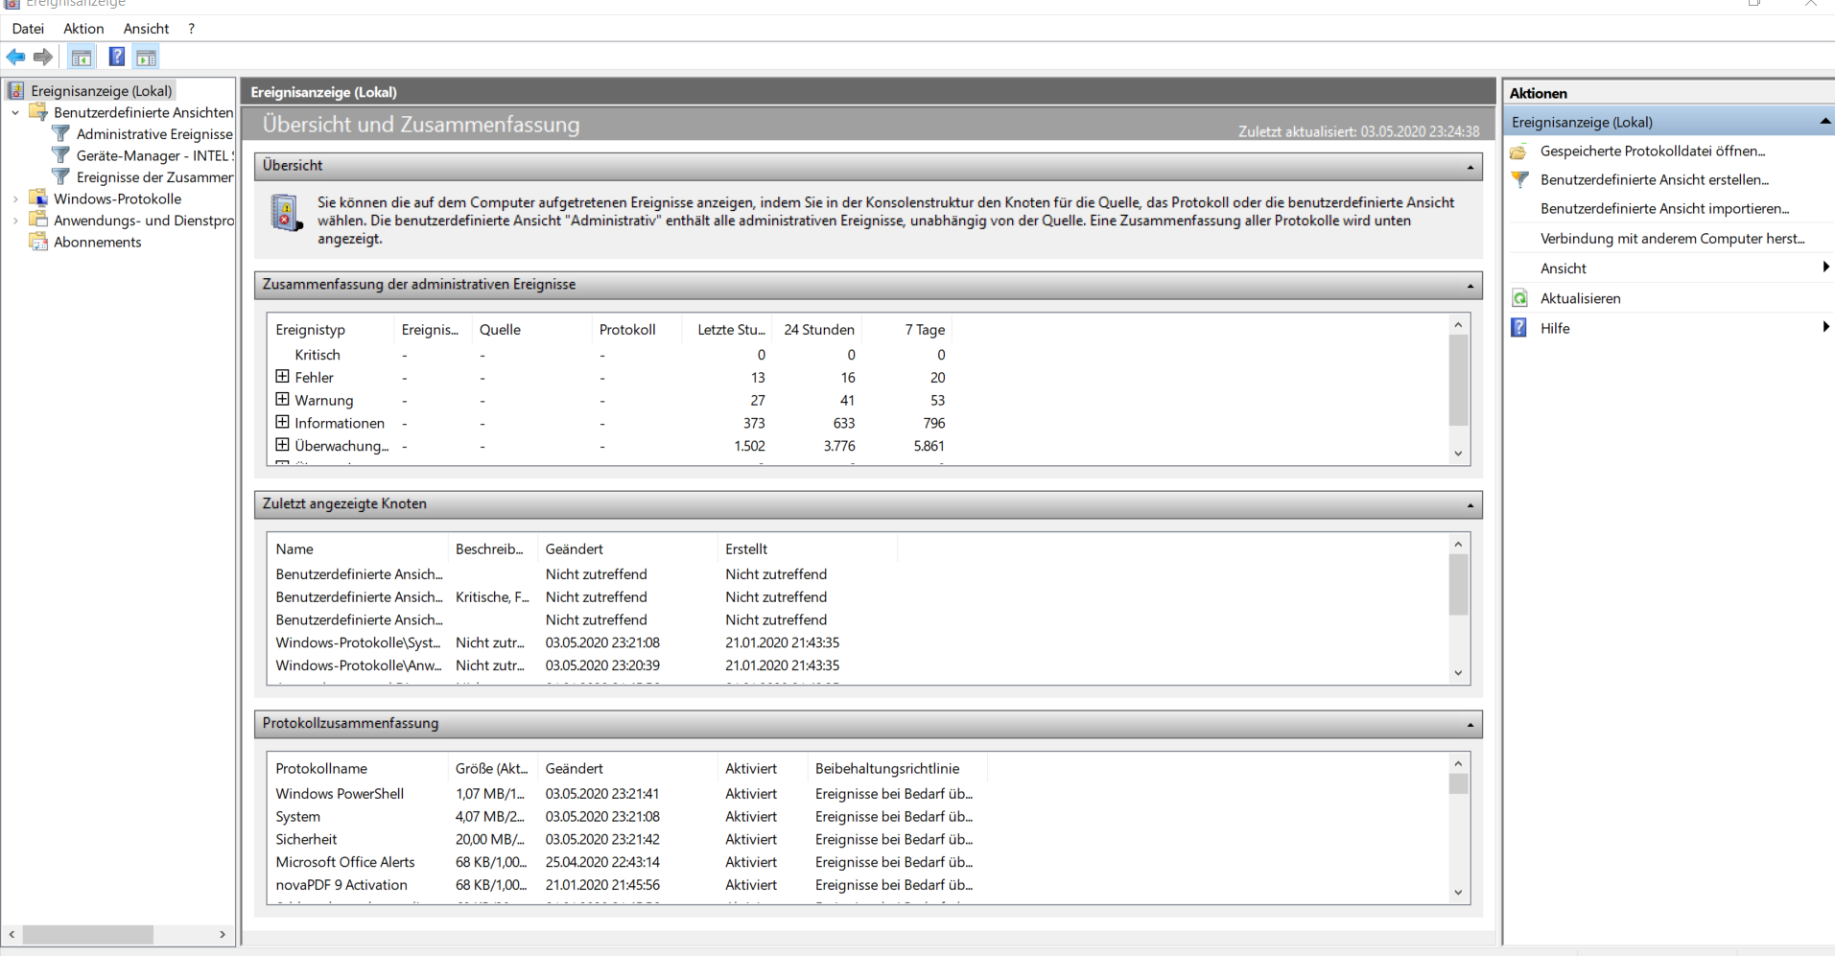Screen dimensions: 1835x956
Task: Click the Hilfe question mark icon in Aktionen
Action: 1519,328
